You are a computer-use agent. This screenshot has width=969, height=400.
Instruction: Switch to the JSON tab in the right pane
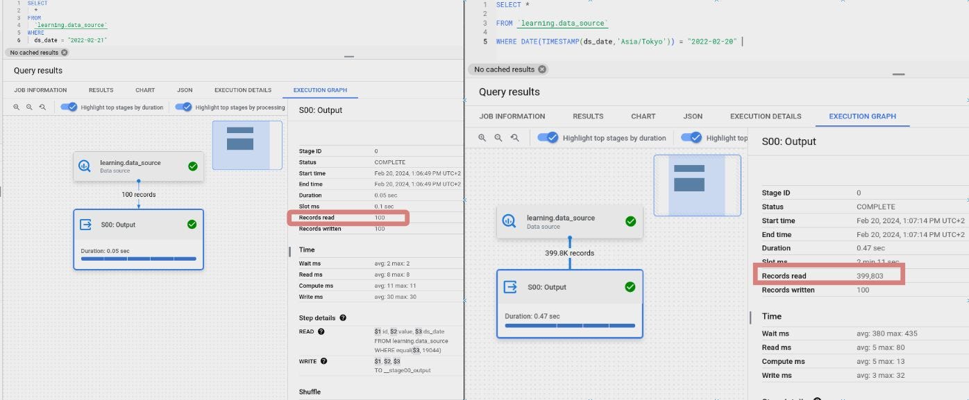click(x=693, y=116)
